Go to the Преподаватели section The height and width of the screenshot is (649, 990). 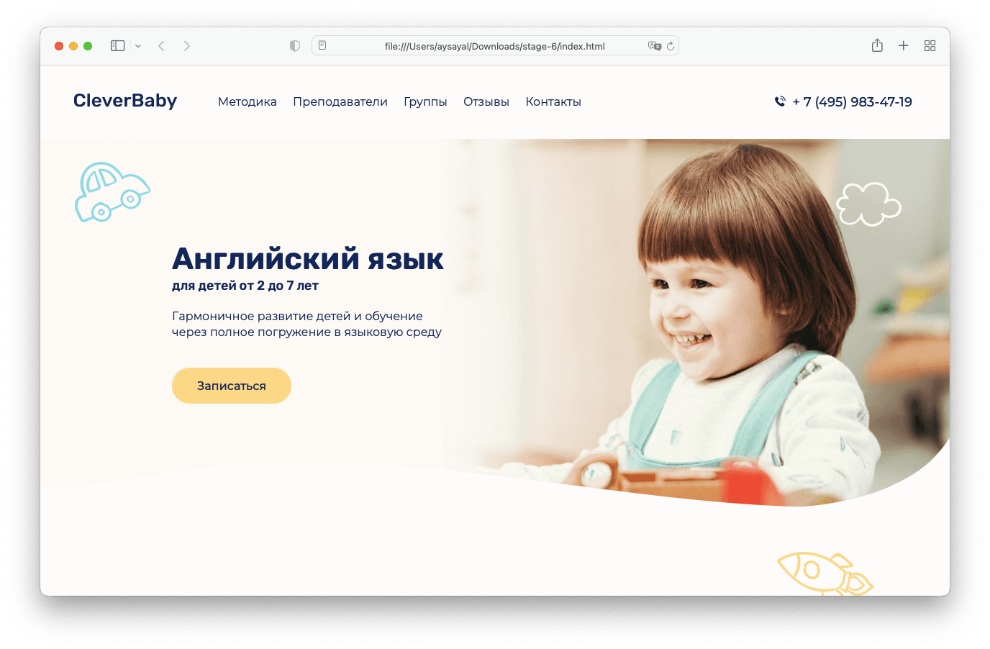pyautogui.click(x=340, y=102)
